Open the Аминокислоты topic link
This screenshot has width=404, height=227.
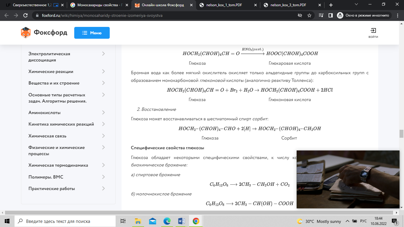[44, 113]
